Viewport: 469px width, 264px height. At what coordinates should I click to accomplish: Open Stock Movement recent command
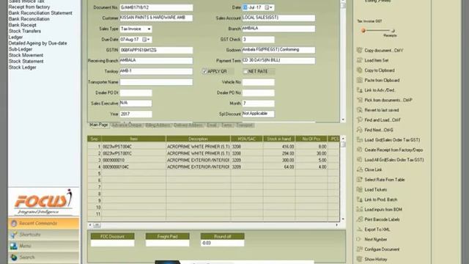[x=26, y=55]
